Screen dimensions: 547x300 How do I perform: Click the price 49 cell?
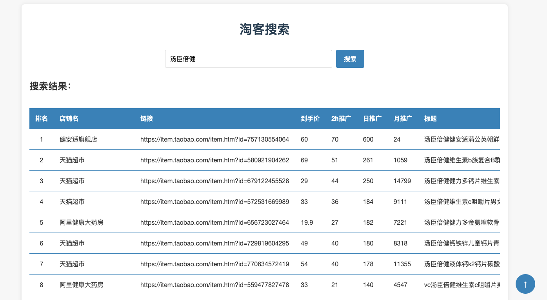(304, 243)
